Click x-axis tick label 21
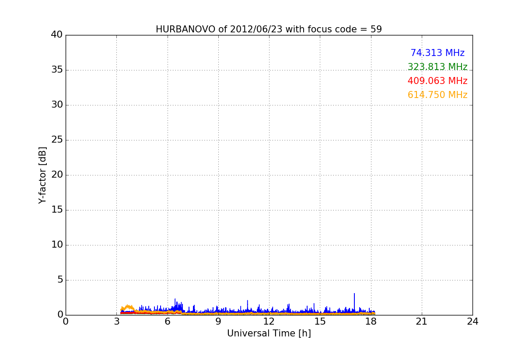 pos(422,322)
